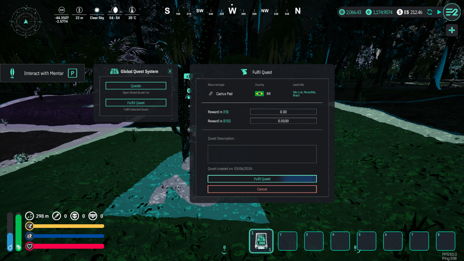
Task: Cancel the quest fulfilment dialog
Action: click(262, 189)
